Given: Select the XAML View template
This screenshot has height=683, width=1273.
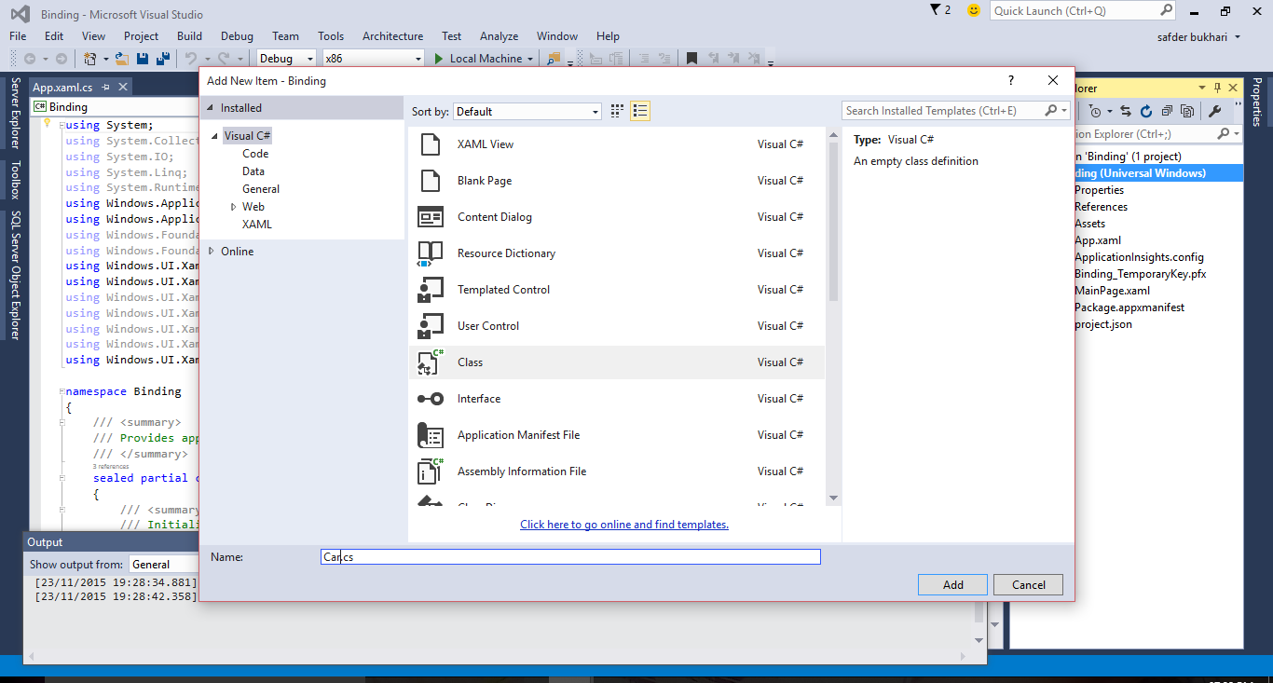Looking at the screenshot, I should click(617, 144).
